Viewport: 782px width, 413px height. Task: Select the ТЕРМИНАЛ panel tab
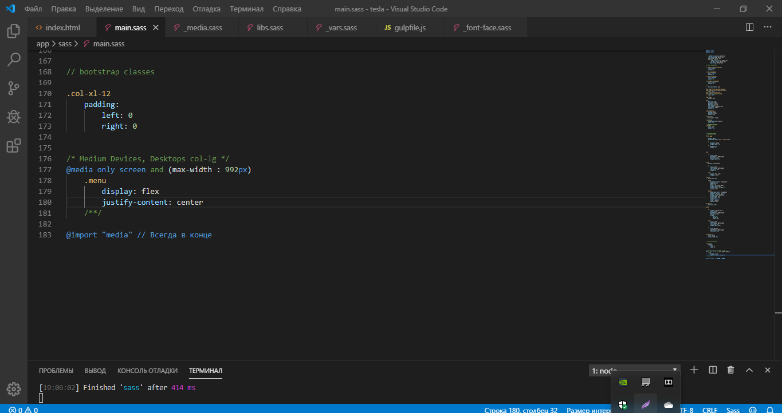[x=206, y=371]
